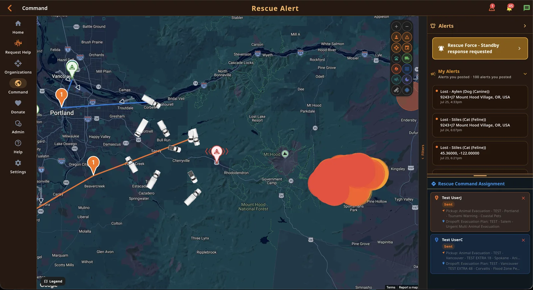The height and width of the screenshot is (290, 533).
Task: Open Lost Stiles alert at 45.36000 coordinates
Action: coord(480,153)
